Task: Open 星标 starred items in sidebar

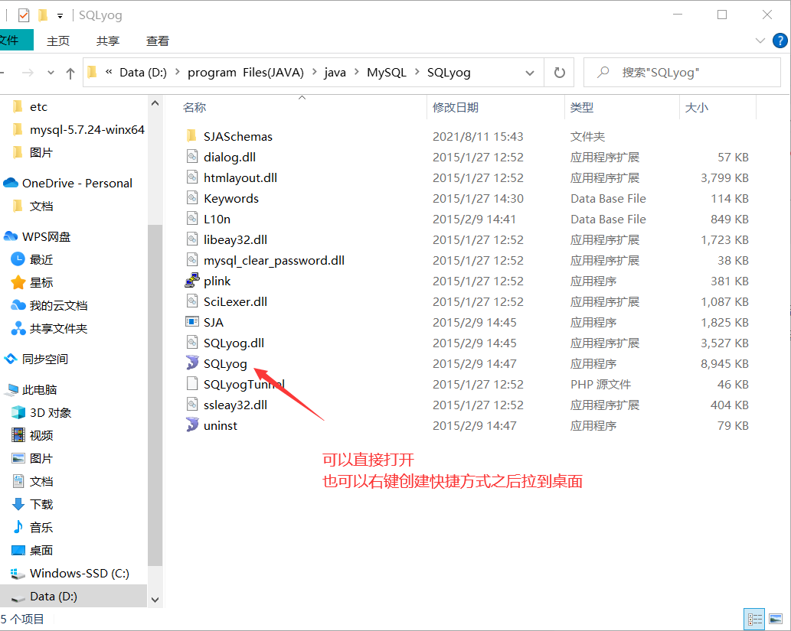Action: pyautogui.click(x=41, y=282)
